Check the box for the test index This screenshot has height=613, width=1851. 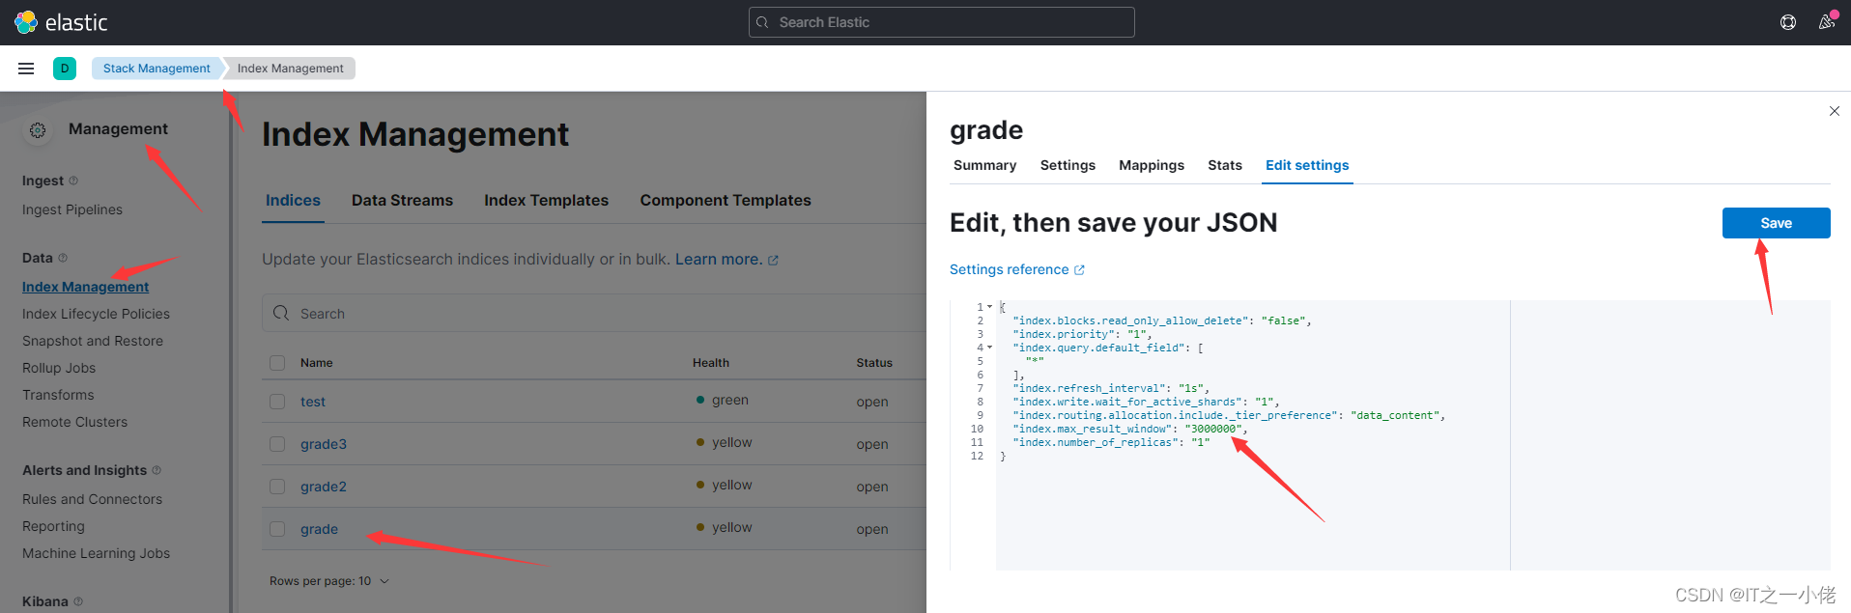tap(277, 402)
